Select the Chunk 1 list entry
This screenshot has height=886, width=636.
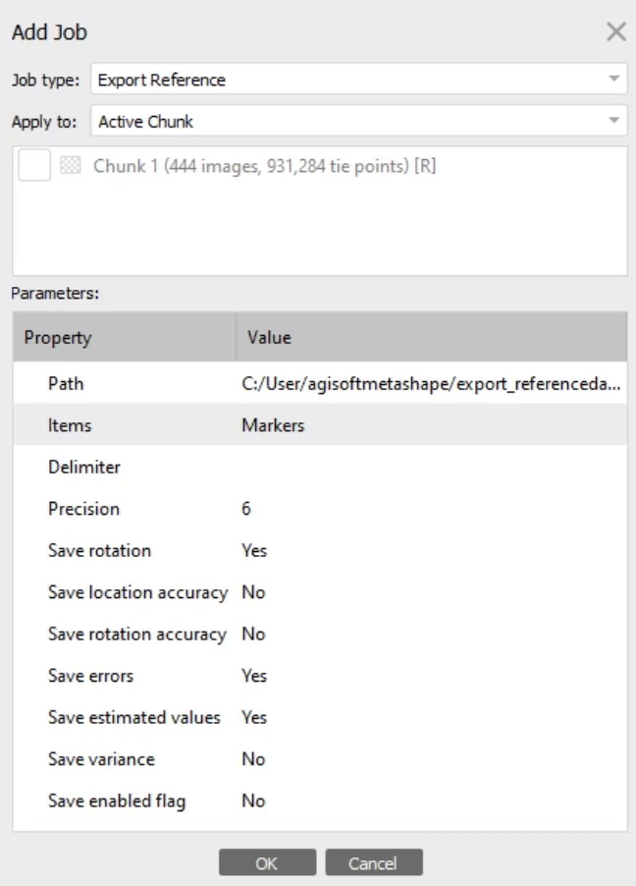[x=264, y=166]
